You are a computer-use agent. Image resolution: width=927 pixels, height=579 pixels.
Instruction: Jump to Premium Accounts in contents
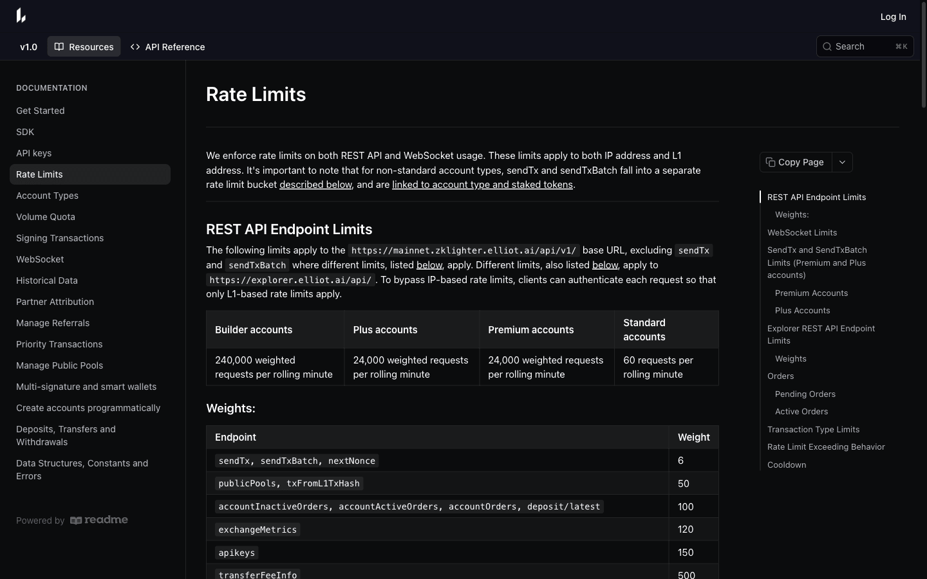click(811, 293)
